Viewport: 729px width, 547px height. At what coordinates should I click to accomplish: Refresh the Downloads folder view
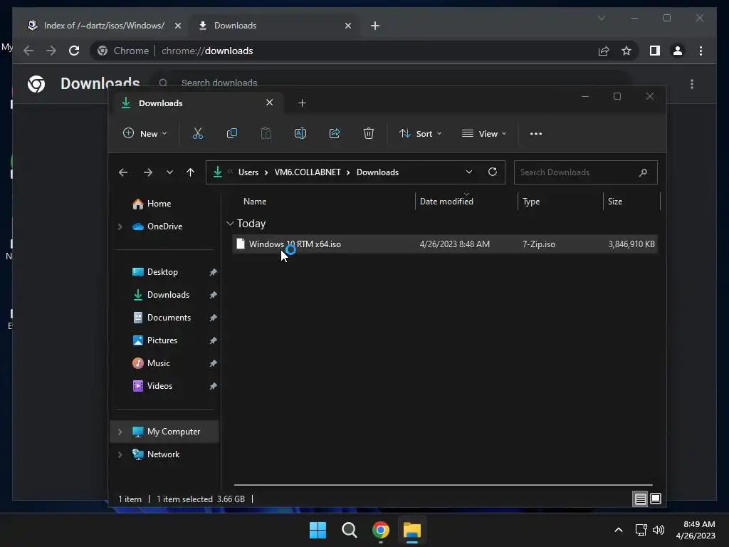(x=493, y=172)
